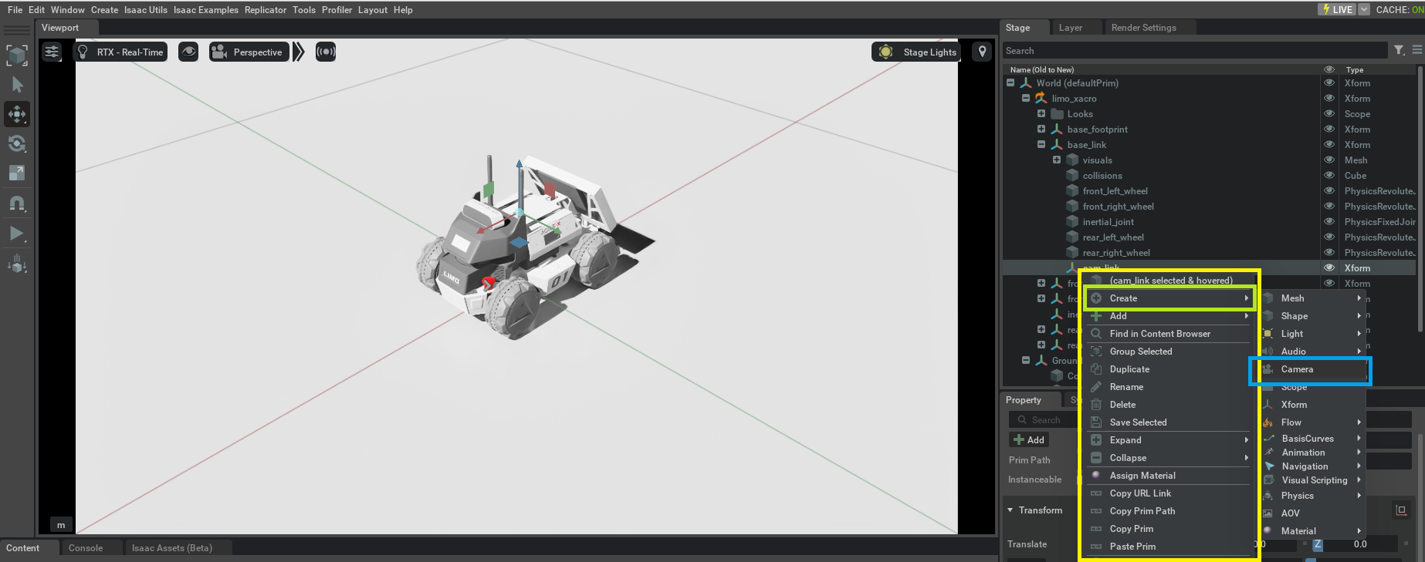Expand the base_footprint tree node
Viewport: 1425px width, 562px height.
(1041, 129)
